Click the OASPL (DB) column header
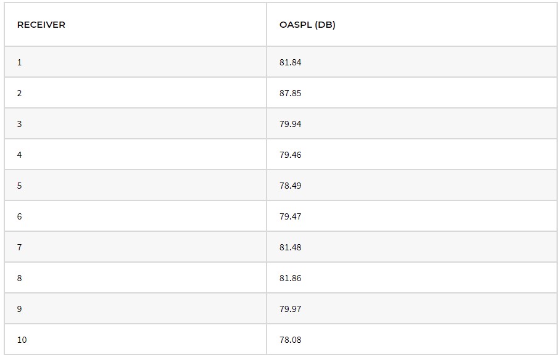 tap(307, 25)
